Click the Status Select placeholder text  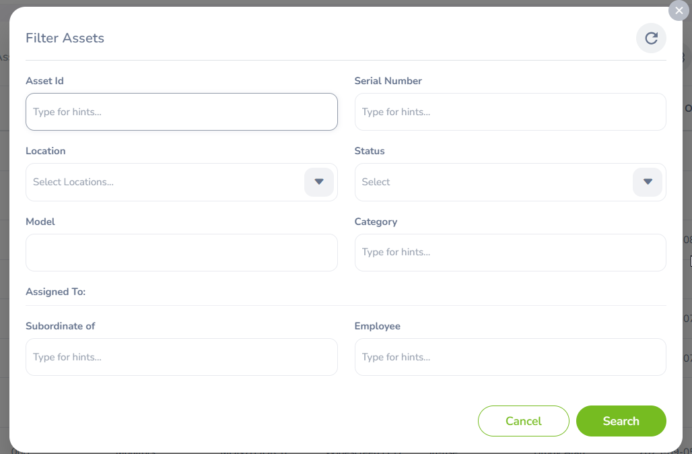376,182
